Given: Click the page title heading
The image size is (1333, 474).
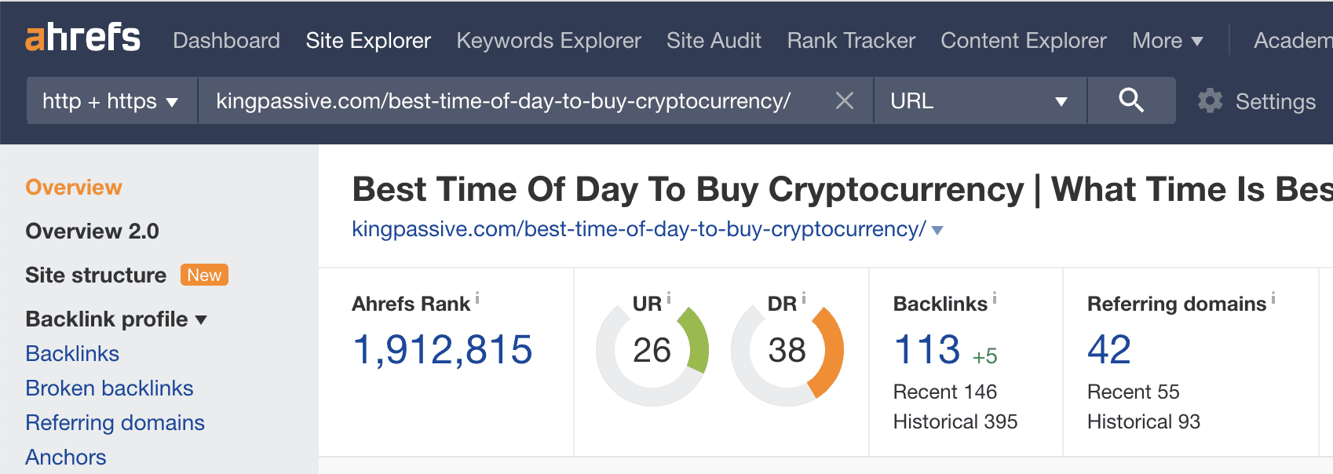Looking at the screenshot, I should (842, 189).
